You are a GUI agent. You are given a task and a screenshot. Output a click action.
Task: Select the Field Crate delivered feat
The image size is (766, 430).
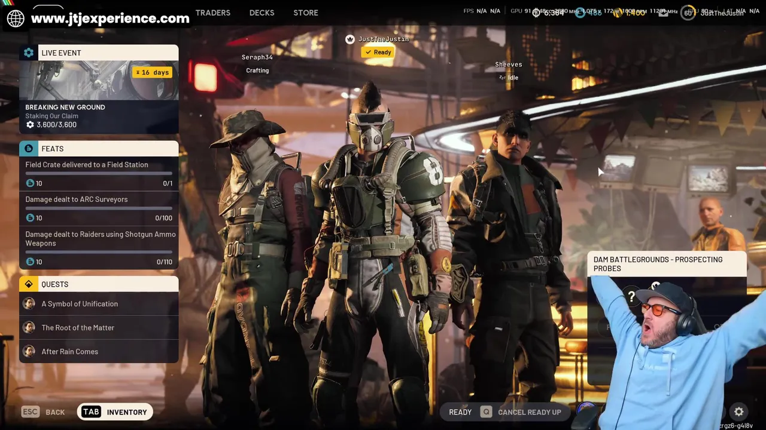pyautogui.click(x=99, y=174)
